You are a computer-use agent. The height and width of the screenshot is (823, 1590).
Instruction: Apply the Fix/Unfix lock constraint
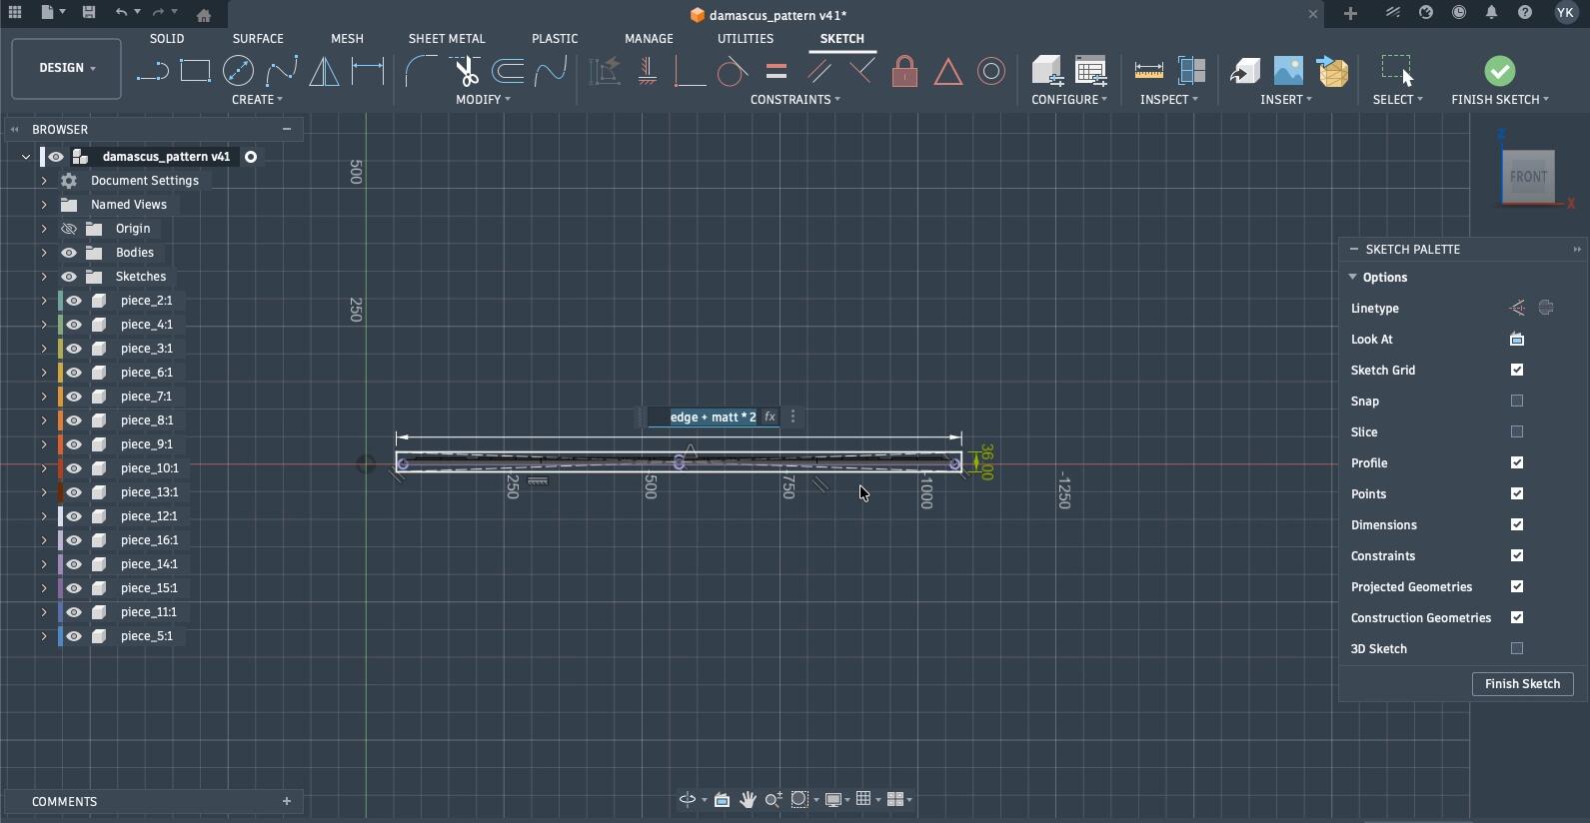click(904, 71)
